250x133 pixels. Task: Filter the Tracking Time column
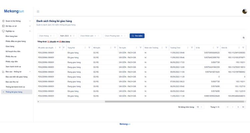tap(192, 48)
